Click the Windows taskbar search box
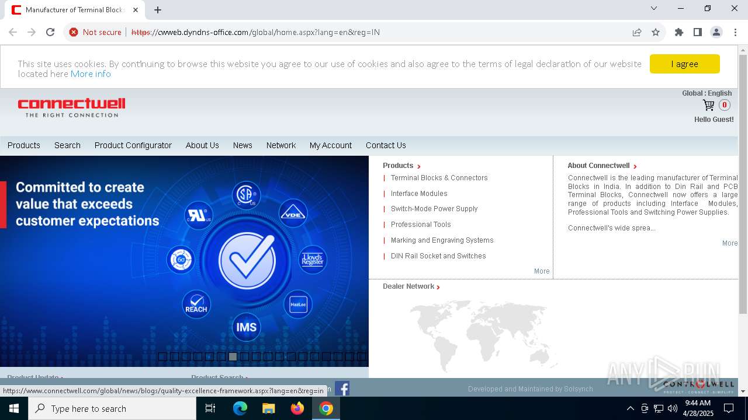Screen dimensions: 748x420 112,408
